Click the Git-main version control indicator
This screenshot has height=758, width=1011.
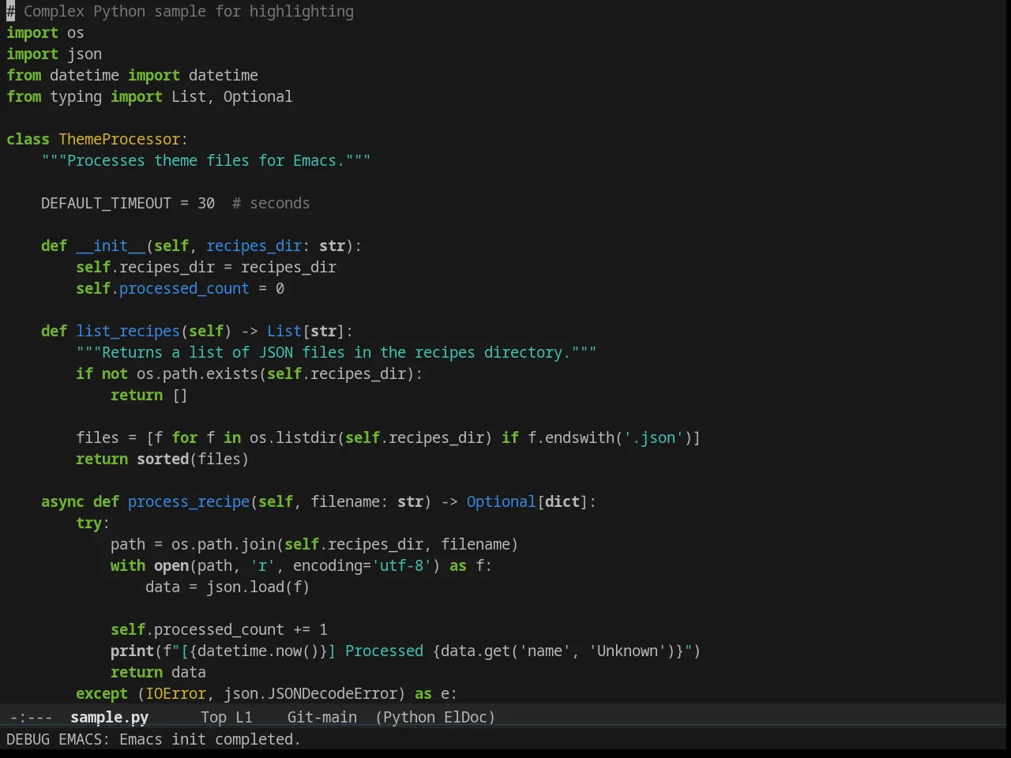tap(321, 717)
